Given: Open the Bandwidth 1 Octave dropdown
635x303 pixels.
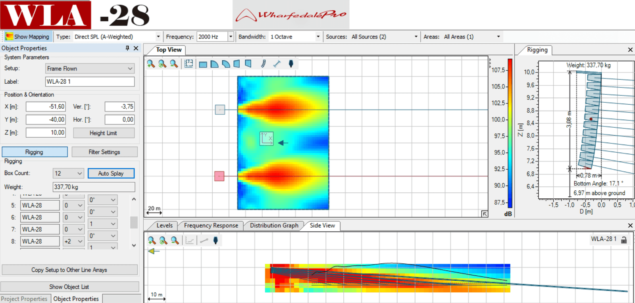Looking at the screenshot, I should click(295, 36).
